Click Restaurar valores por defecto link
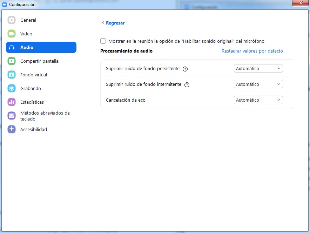The width and height of the screenshot is (310, 233). (252, 51)
